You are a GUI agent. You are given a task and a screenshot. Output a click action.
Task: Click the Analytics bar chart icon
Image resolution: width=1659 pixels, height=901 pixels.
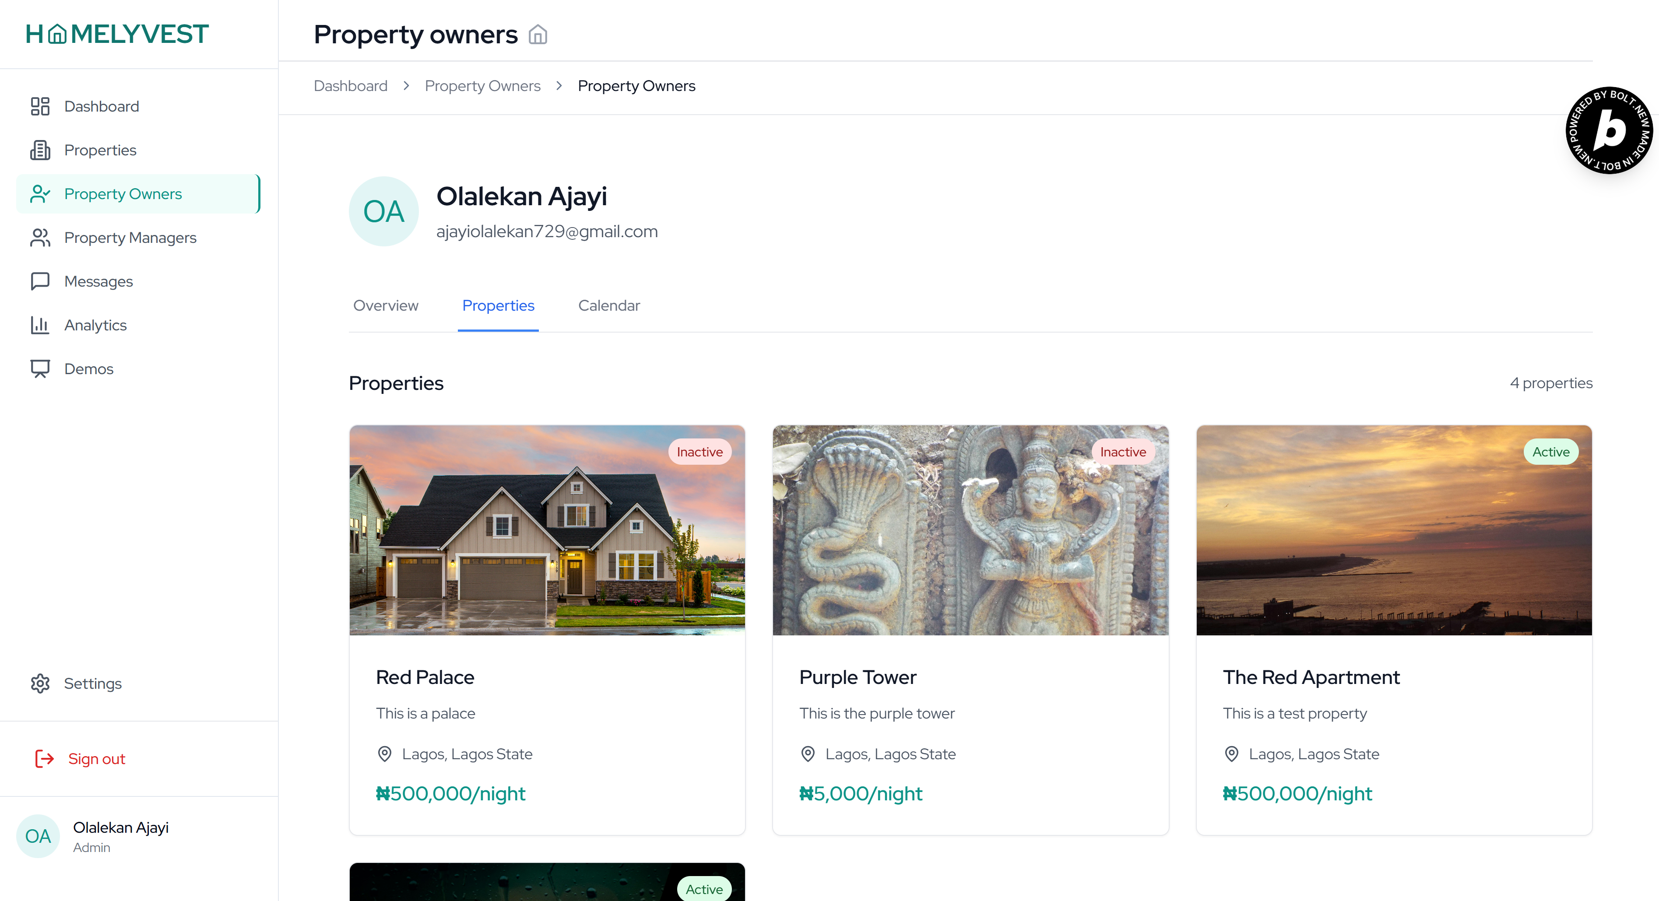[40, 325]
